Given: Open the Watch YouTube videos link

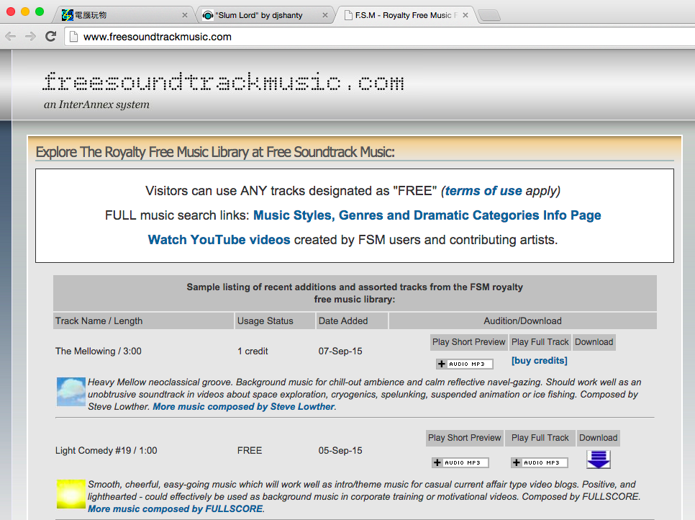Looking at the screenshot, I should coord(219,240).
